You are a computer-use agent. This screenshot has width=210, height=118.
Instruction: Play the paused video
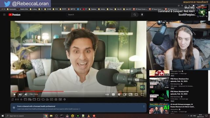[x=14, y=94]
